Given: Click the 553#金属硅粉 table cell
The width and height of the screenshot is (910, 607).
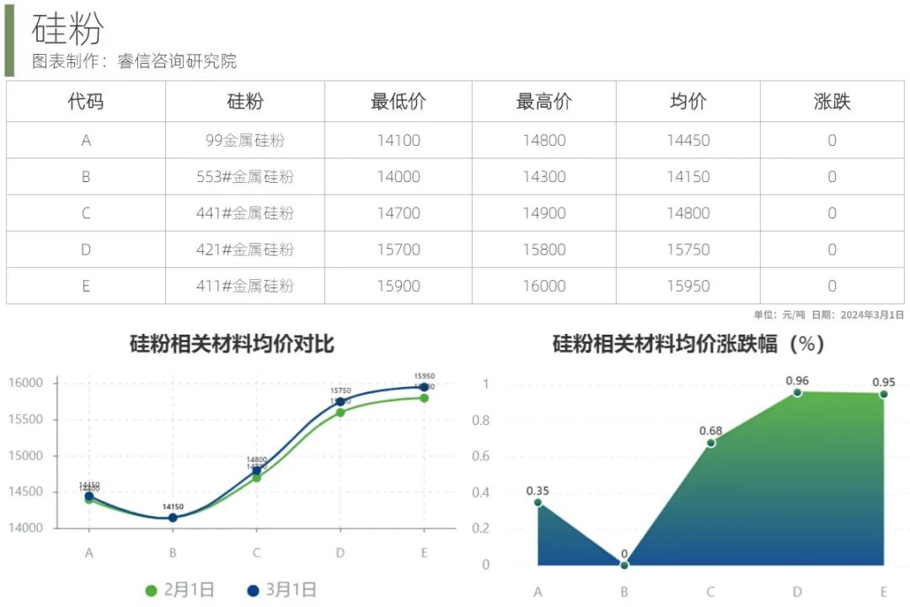Looking at the screenshot, I should click(245, 177).
